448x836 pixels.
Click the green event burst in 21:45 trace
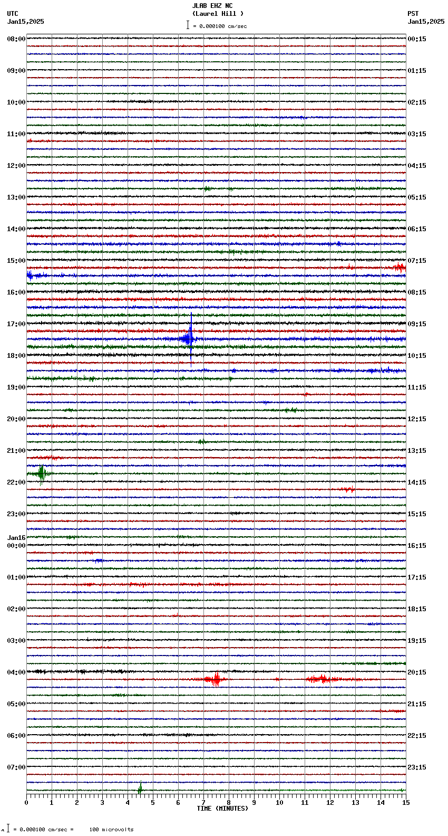pyautogui.click(x=42, y=473)
